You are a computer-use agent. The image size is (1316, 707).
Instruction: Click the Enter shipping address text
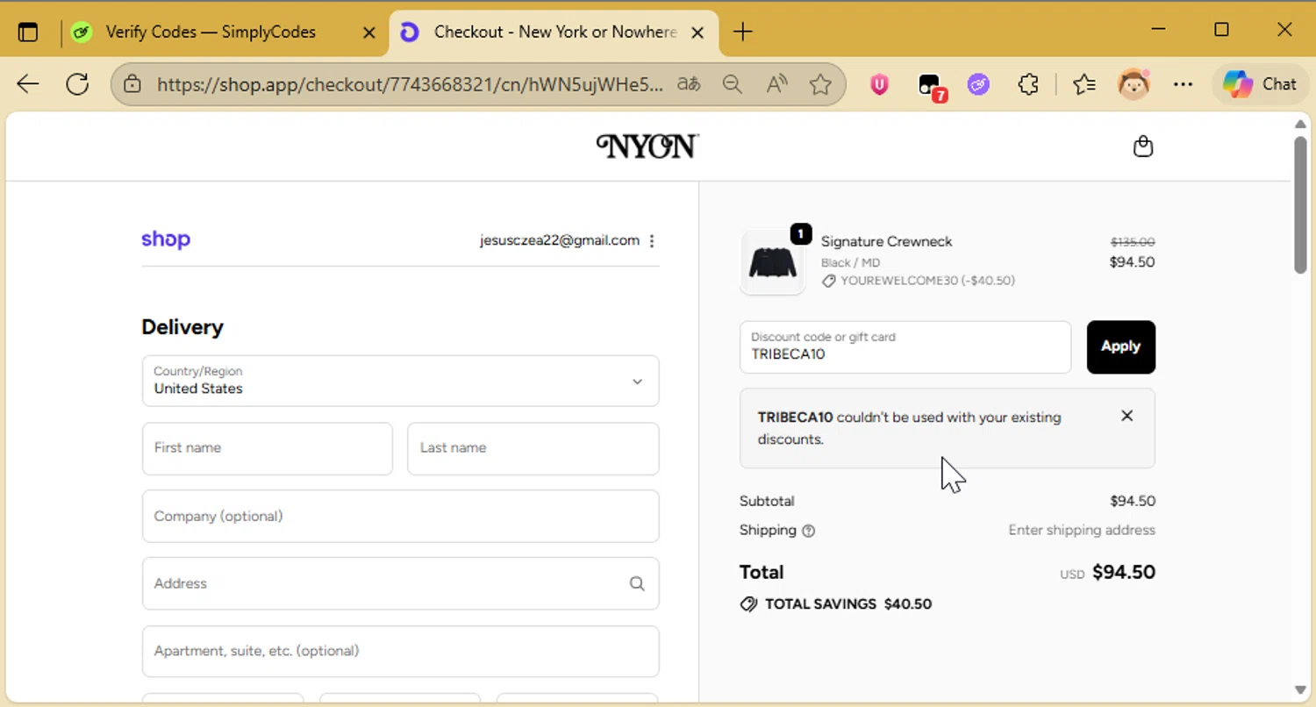click(1082, 530)
